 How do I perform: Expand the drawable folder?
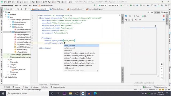(8, 62)
